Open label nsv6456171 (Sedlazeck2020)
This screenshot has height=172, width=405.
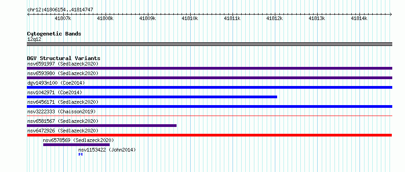pyautogui.click(x=63, y=102)
